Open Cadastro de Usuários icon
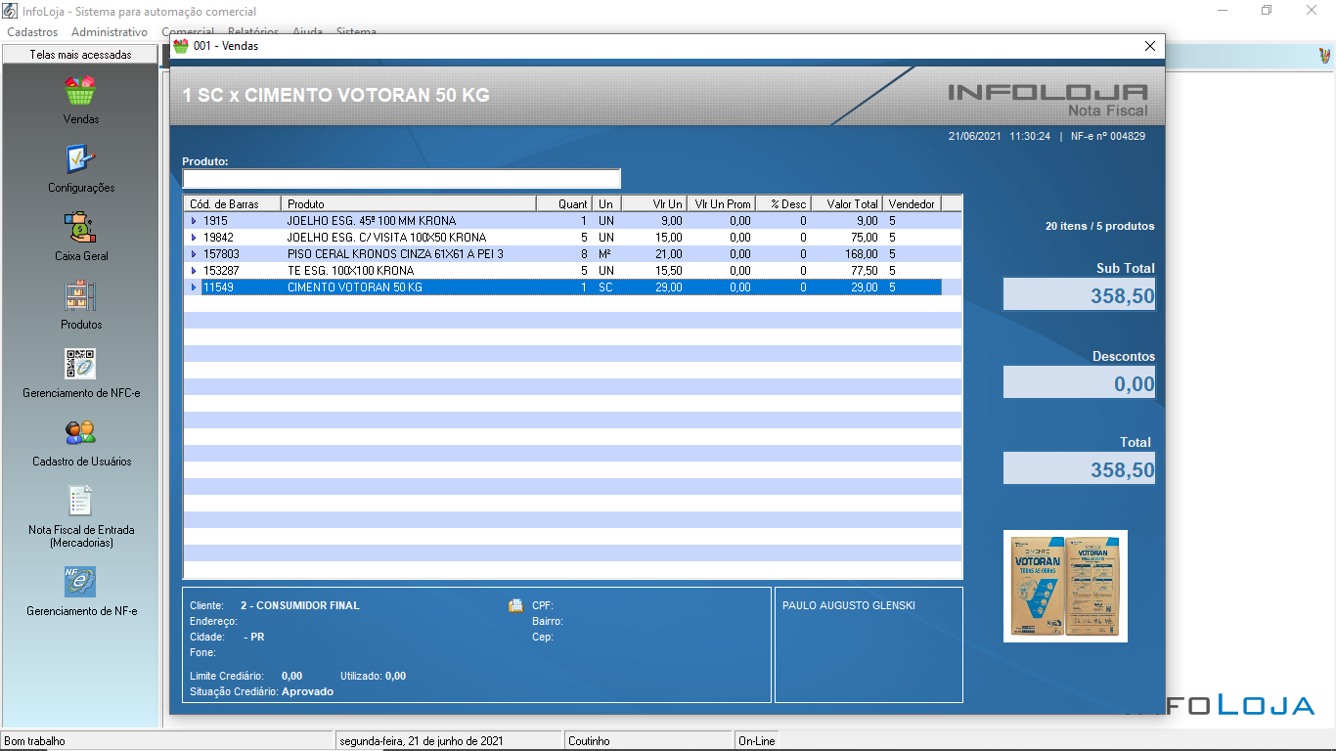 (80, 432)
